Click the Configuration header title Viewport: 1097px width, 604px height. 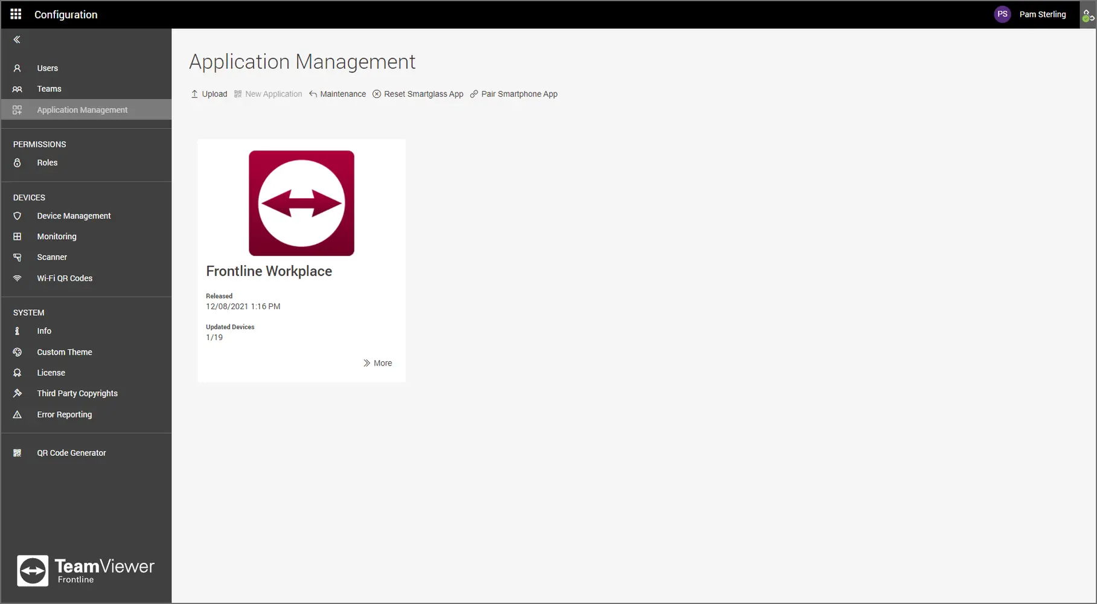(x=66, y=14)
